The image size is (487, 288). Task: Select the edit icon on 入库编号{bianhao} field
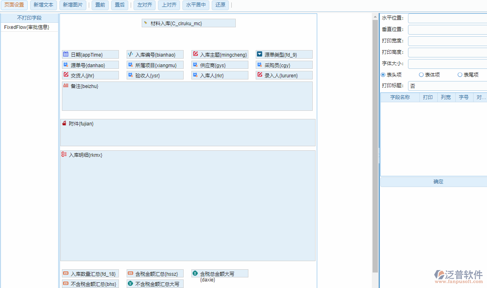pos(130,54)
